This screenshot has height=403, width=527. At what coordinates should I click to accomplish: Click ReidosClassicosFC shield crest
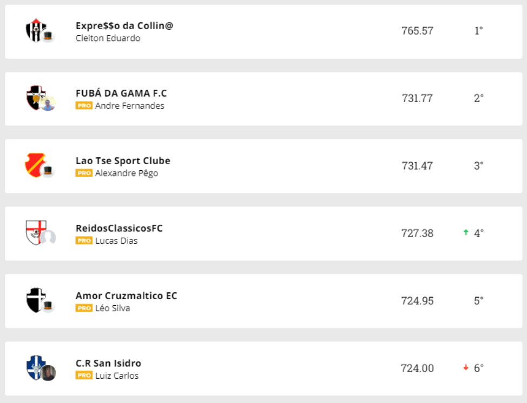pyautogui.click(x=36, y=232)
